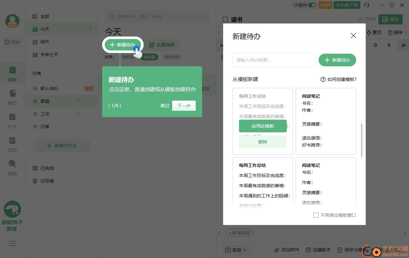The width and height of the screenshot is (409, 258).
Task: Select the 家庭 category
Action: coord(62,101)
